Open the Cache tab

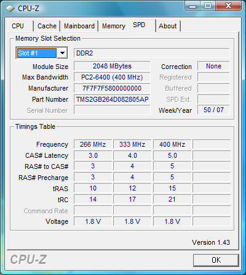click(x=47, y=26)
